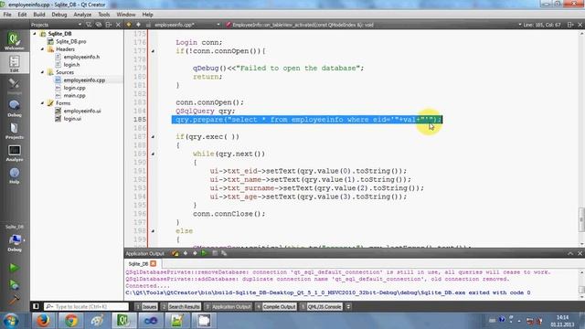Open the output panes selector arrows
585x329 pixels.
point(348,307)
